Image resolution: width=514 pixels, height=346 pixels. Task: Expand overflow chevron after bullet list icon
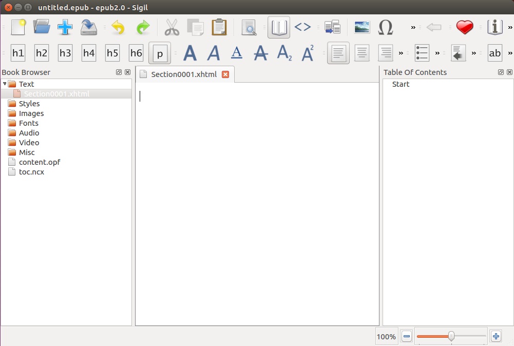pos(437,53)
